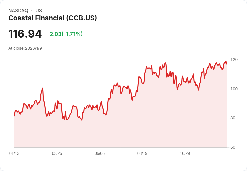
Task: Click the 10/29 date on the x-axis
Action: (x=185, y=153)
